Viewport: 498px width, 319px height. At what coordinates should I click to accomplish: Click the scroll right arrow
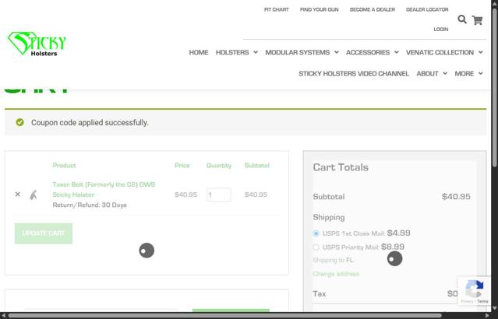pos(489,316)
